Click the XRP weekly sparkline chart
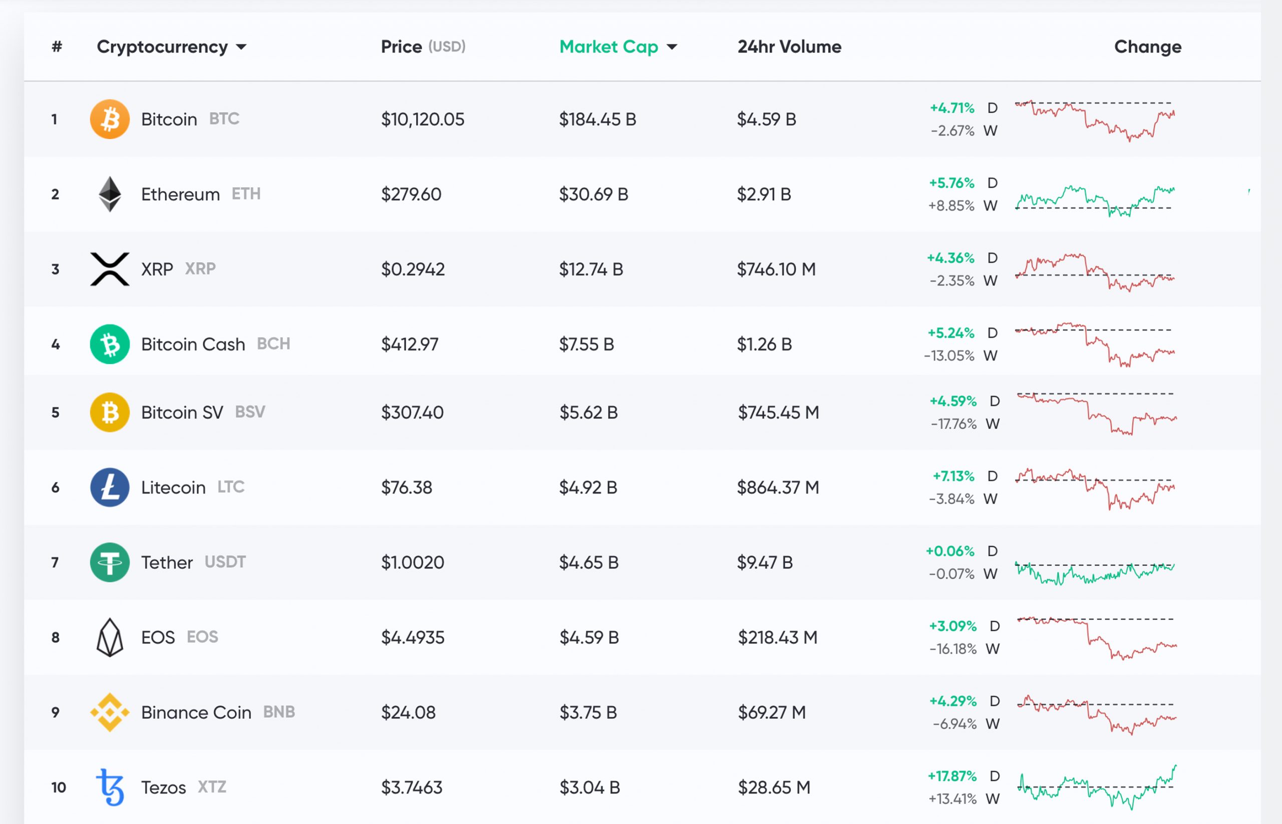Viewport: 1282px width, 824px height. pyautogui.click(x=1095, y=272)
